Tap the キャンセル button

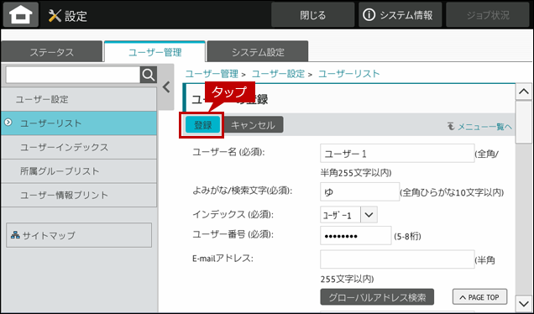(253, 125)
